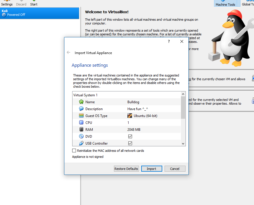Click the Ubuntu (64-bit) value

pos(146,116)
